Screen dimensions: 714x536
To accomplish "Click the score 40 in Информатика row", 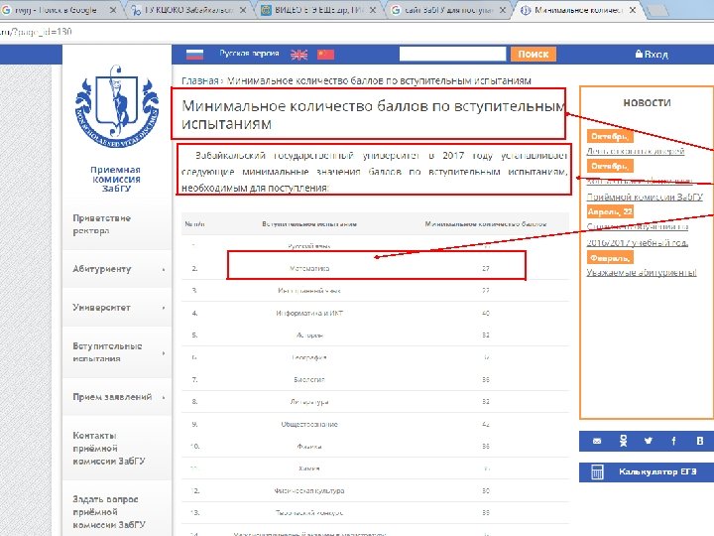I will pos(486,313).
